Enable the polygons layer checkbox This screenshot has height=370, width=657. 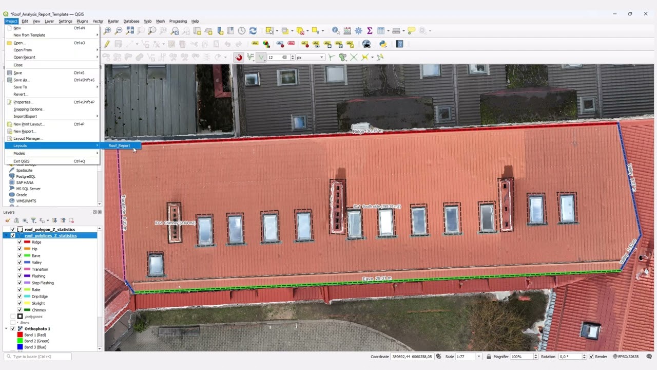click(13, 317)
